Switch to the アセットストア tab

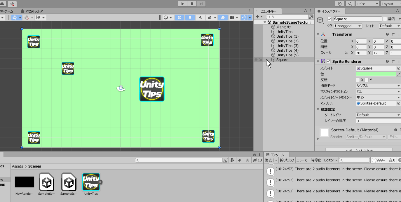tap(32, 11)
